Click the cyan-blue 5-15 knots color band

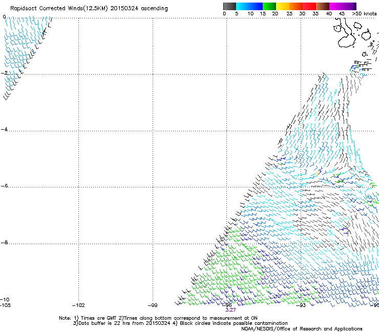249,6
